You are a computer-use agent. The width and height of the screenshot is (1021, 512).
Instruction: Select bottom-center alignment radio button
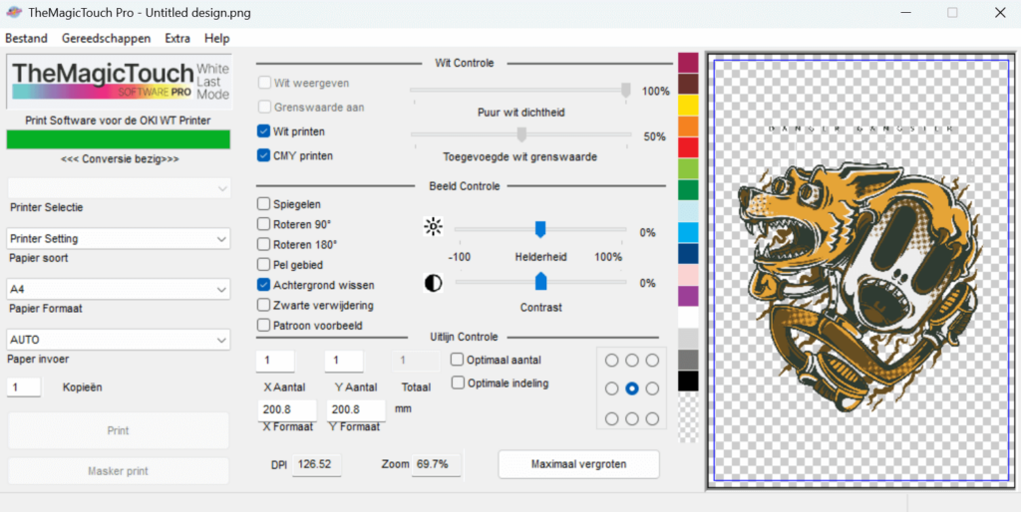(x=632, y=418)
